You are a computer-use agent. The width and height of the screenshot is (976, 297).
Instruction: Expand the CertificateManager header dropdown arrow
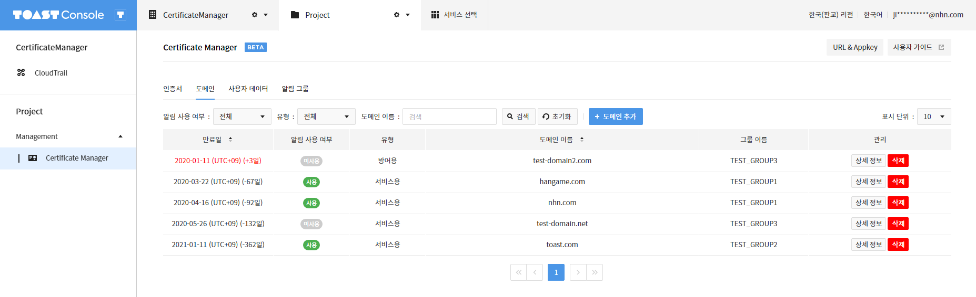[x=266, y=15]
